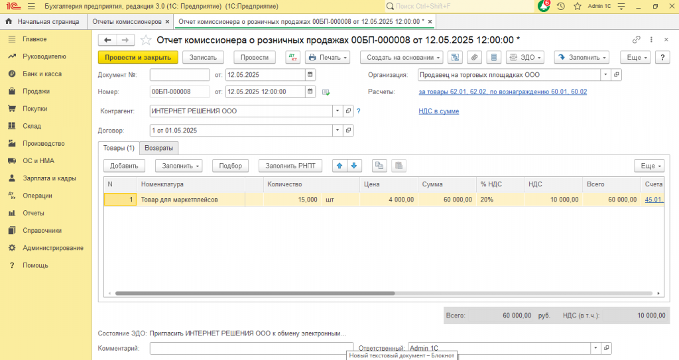Open history clock icon in title bar
The width and height of the screenshot is (679, 360).
[561, 7]
